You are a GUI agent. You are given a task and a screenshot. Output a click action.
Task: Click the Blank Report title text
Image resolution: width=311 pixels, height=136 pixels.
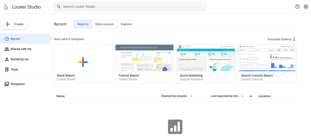click(x=66, y=76)
